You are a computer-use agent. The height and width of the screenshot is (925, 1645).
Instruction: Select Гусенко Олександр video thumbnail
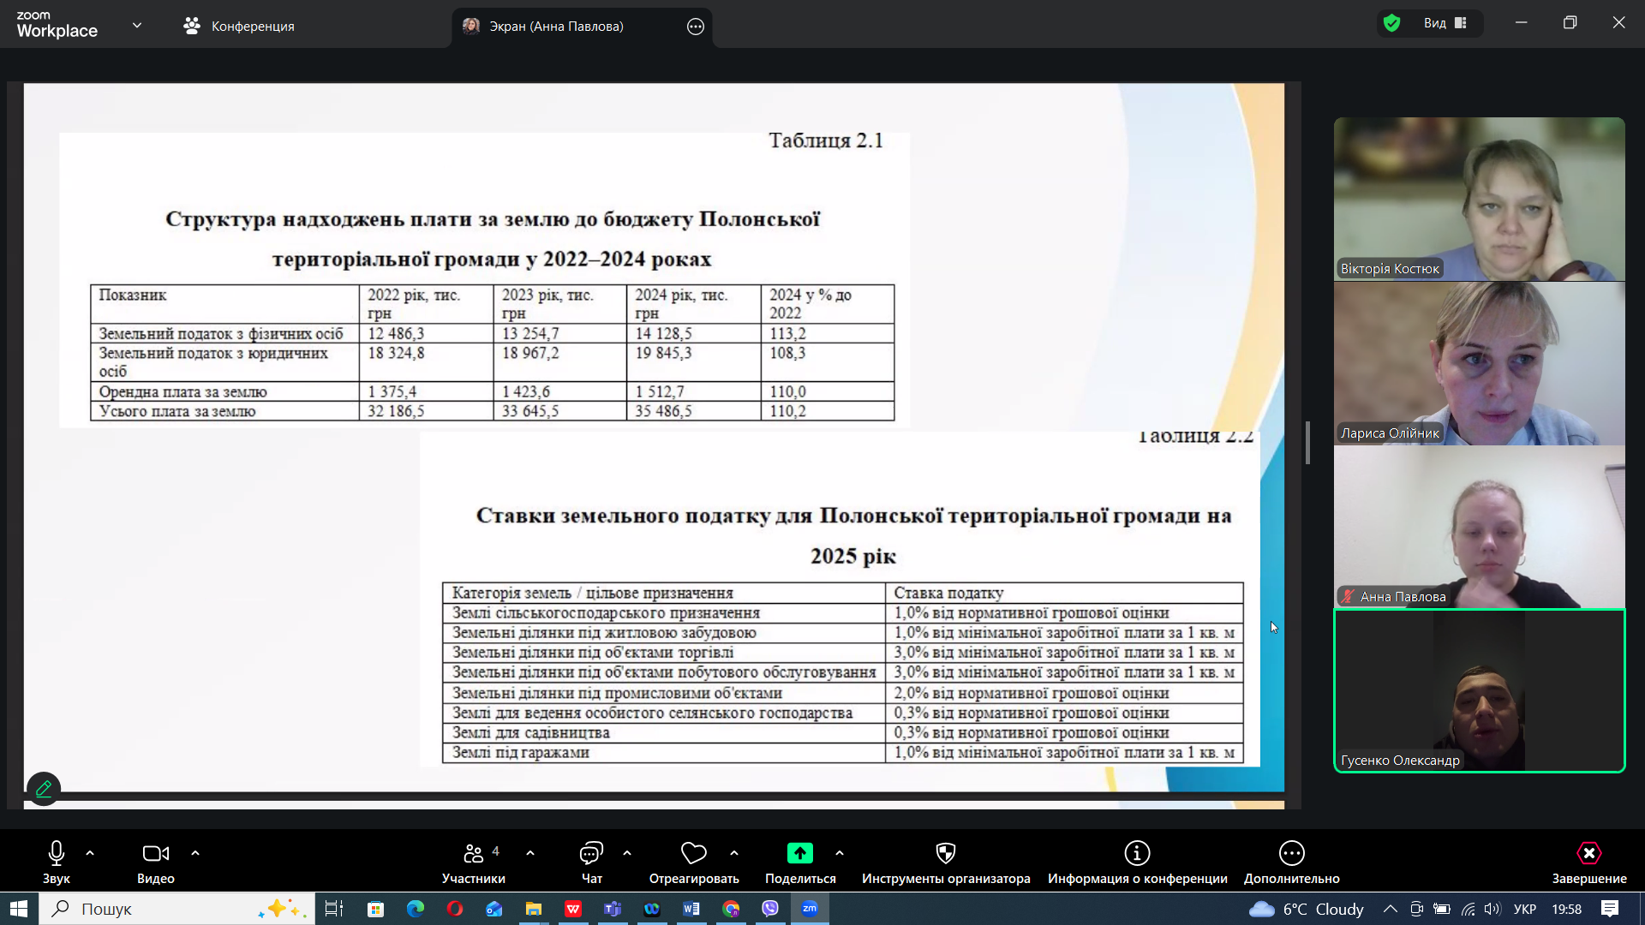(x=1479, y=690)
